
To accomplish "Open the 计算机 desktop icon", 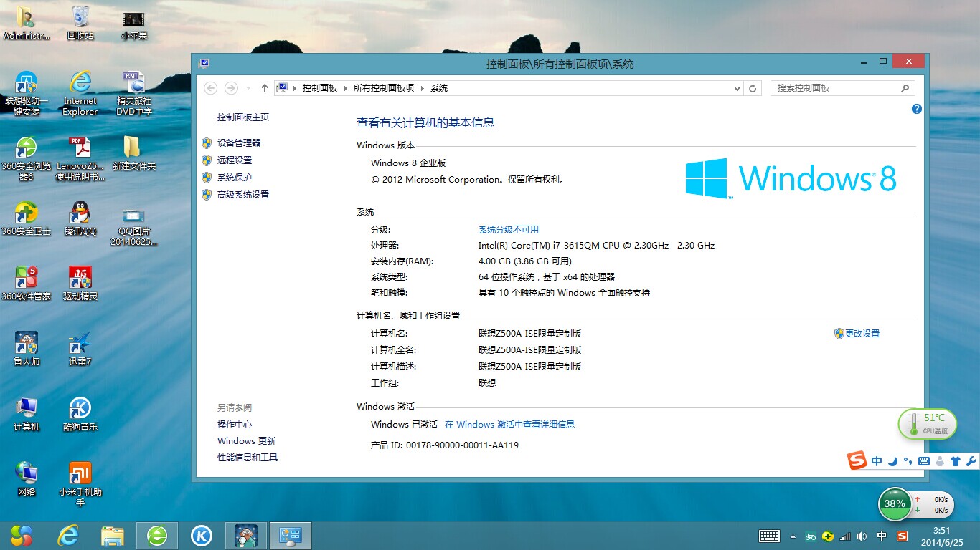I will (27, 414).
